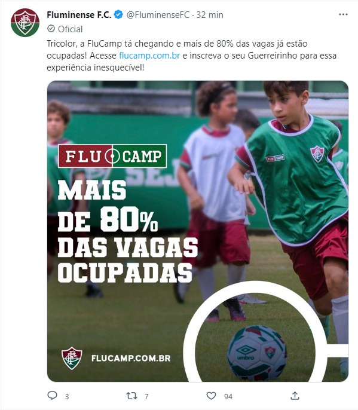The image size is (358, 410).
Task: Open the 32 min timestamp link
Action: point(210,15)
